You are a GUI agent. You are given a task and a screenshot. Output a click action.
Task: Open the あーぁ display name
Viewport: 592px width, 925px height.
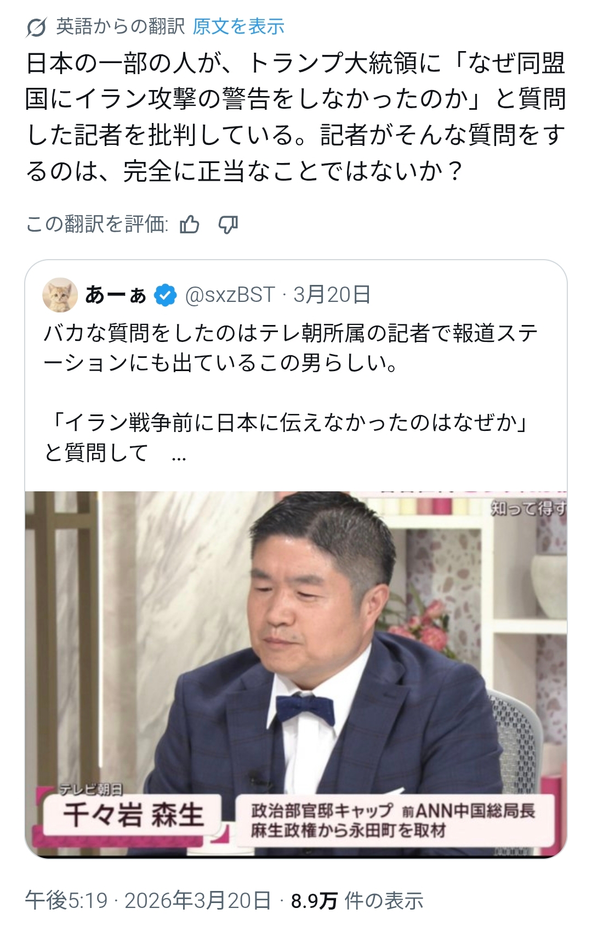116,295
